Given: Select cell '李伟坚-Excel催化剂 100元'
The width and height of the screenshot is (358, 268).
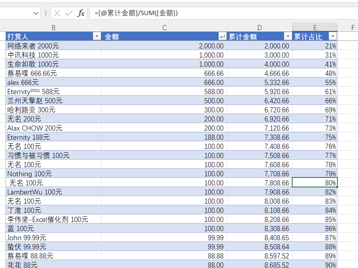Looking at the screenshot, I should pos(54,219).
